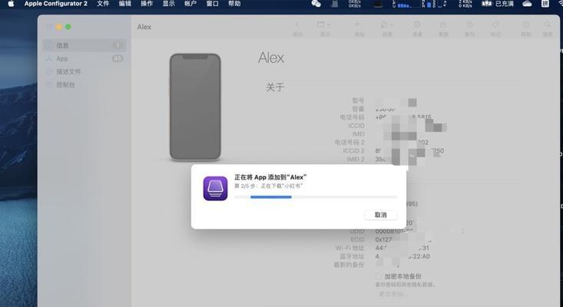Click the download progress bar

(x=316, y=197)
